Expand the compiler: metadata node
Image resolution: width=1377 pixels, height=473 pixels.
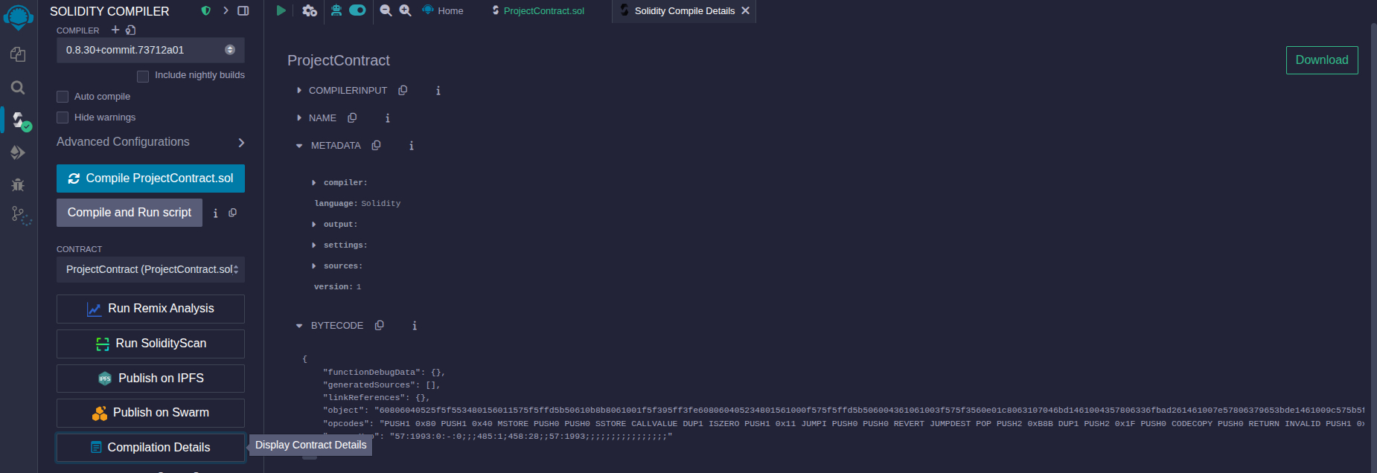314,182
